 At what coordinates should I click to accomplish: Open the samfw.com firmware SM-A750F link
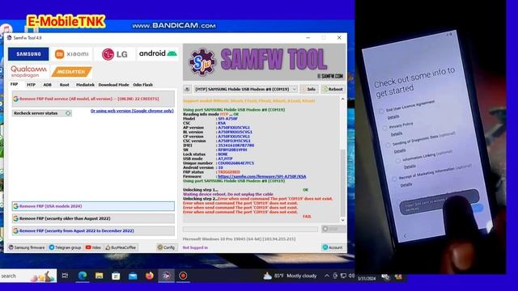261,176
